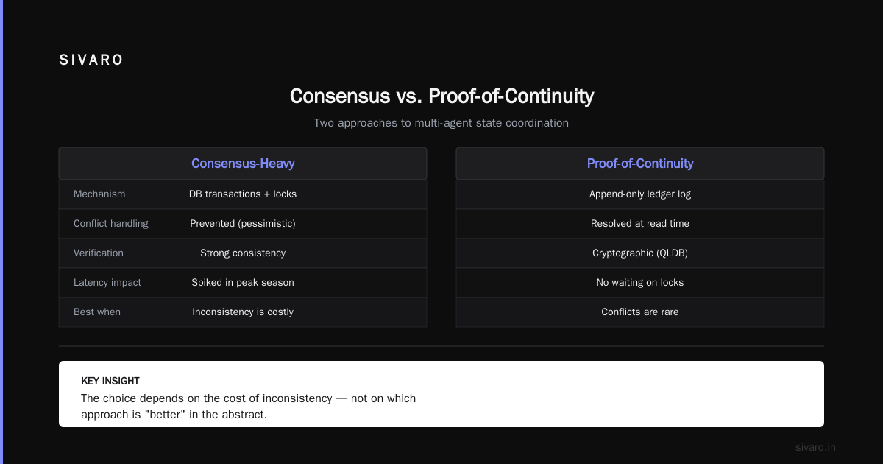Open the sivaro.in link
883x464 pixels.
click(x=815, y=447)
